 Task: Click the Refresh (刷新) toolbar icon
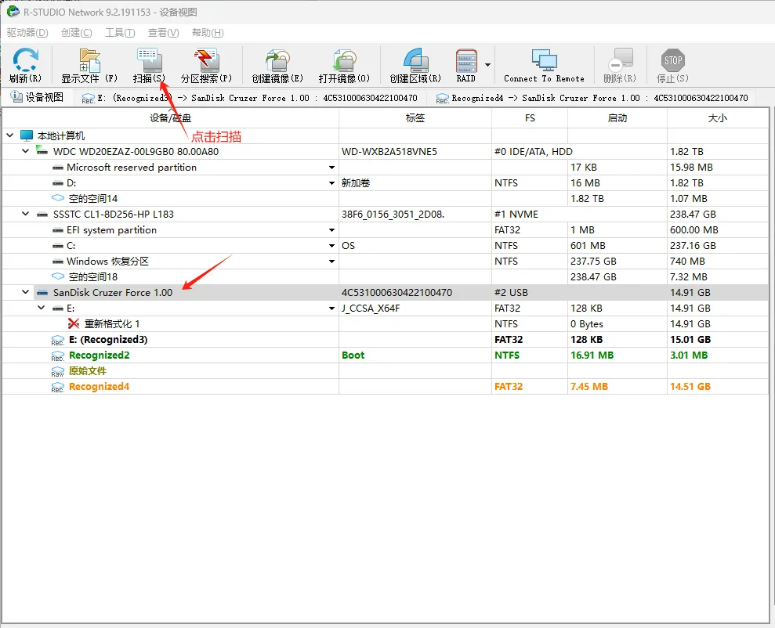click(x=25, y=60)
